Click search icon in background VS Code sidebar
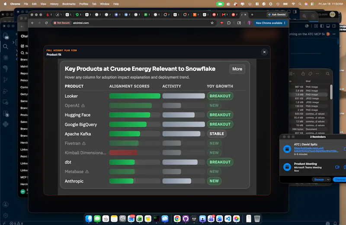 point(6,47)
